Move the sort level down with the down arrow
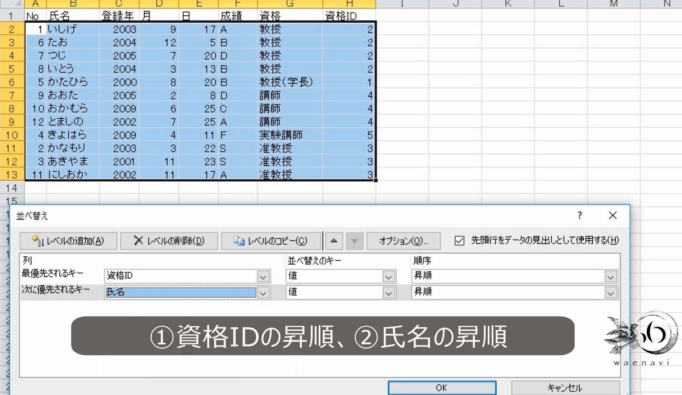The height and width of the screenshot is (395, 682). coord(354,240)
